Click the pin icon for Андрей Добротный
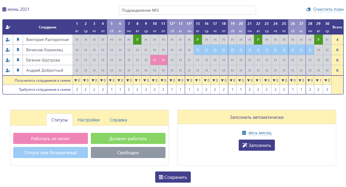The width and height of the screenshot is (346, 187). [18, 70]
